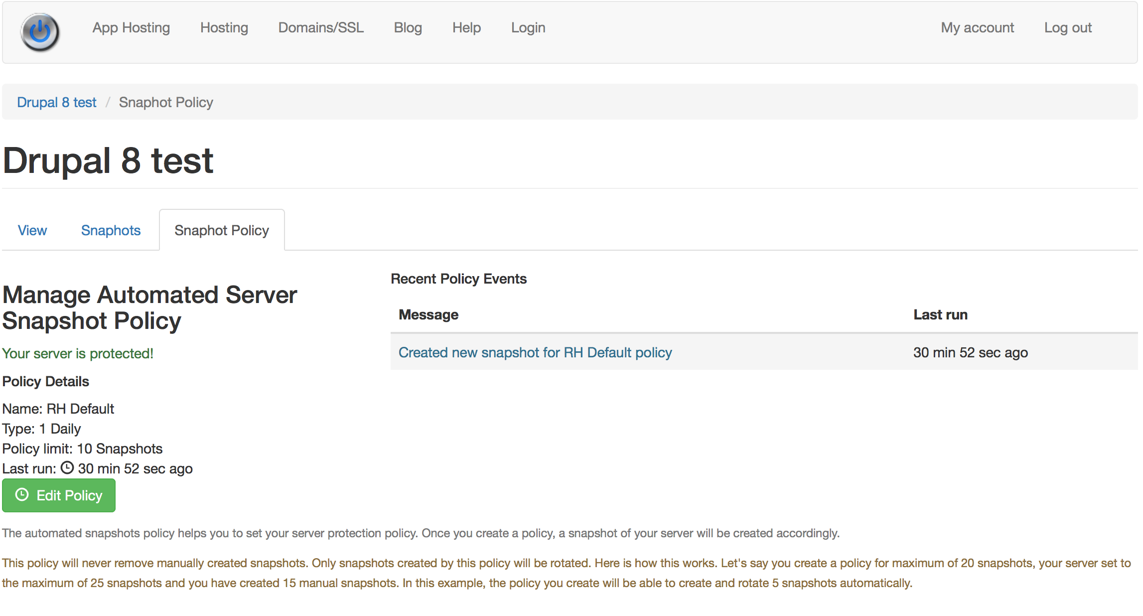The height and width of the screenshot is (616, 1143).
Task: Go to Domains/SSL page
Action: pos(321,28)
